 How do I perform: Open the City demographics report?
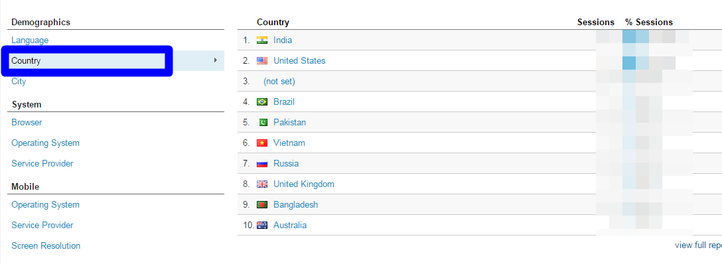[19, 82]
